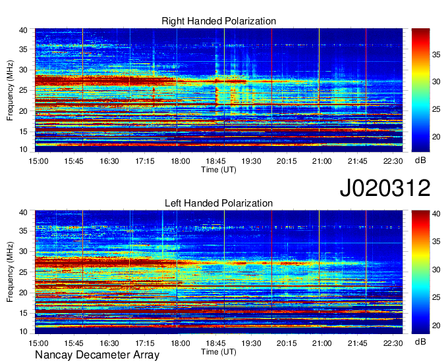Click the 17:15 tick on left-handed plot's time axis

[145, 343]
